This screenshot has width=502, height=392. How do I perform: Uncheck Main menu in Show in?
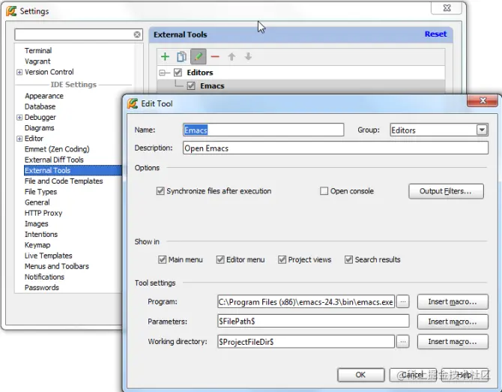(162, 259)
